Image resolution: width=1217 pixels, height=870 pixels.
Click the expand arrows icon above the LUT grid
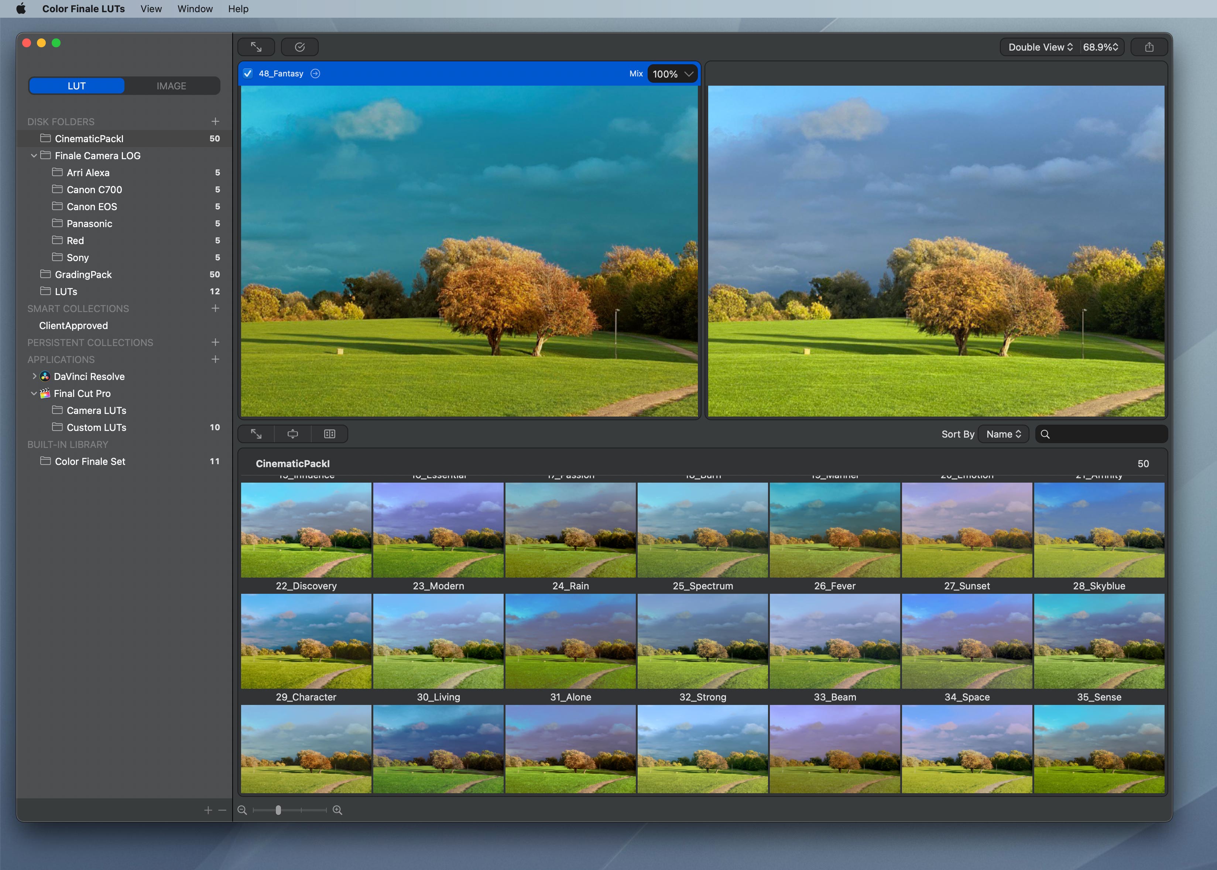(256, 434)
